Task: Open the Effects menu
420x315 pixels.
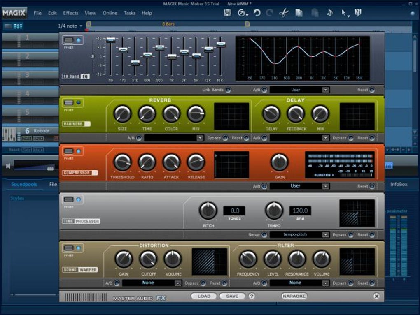Action: pos(71,13)
